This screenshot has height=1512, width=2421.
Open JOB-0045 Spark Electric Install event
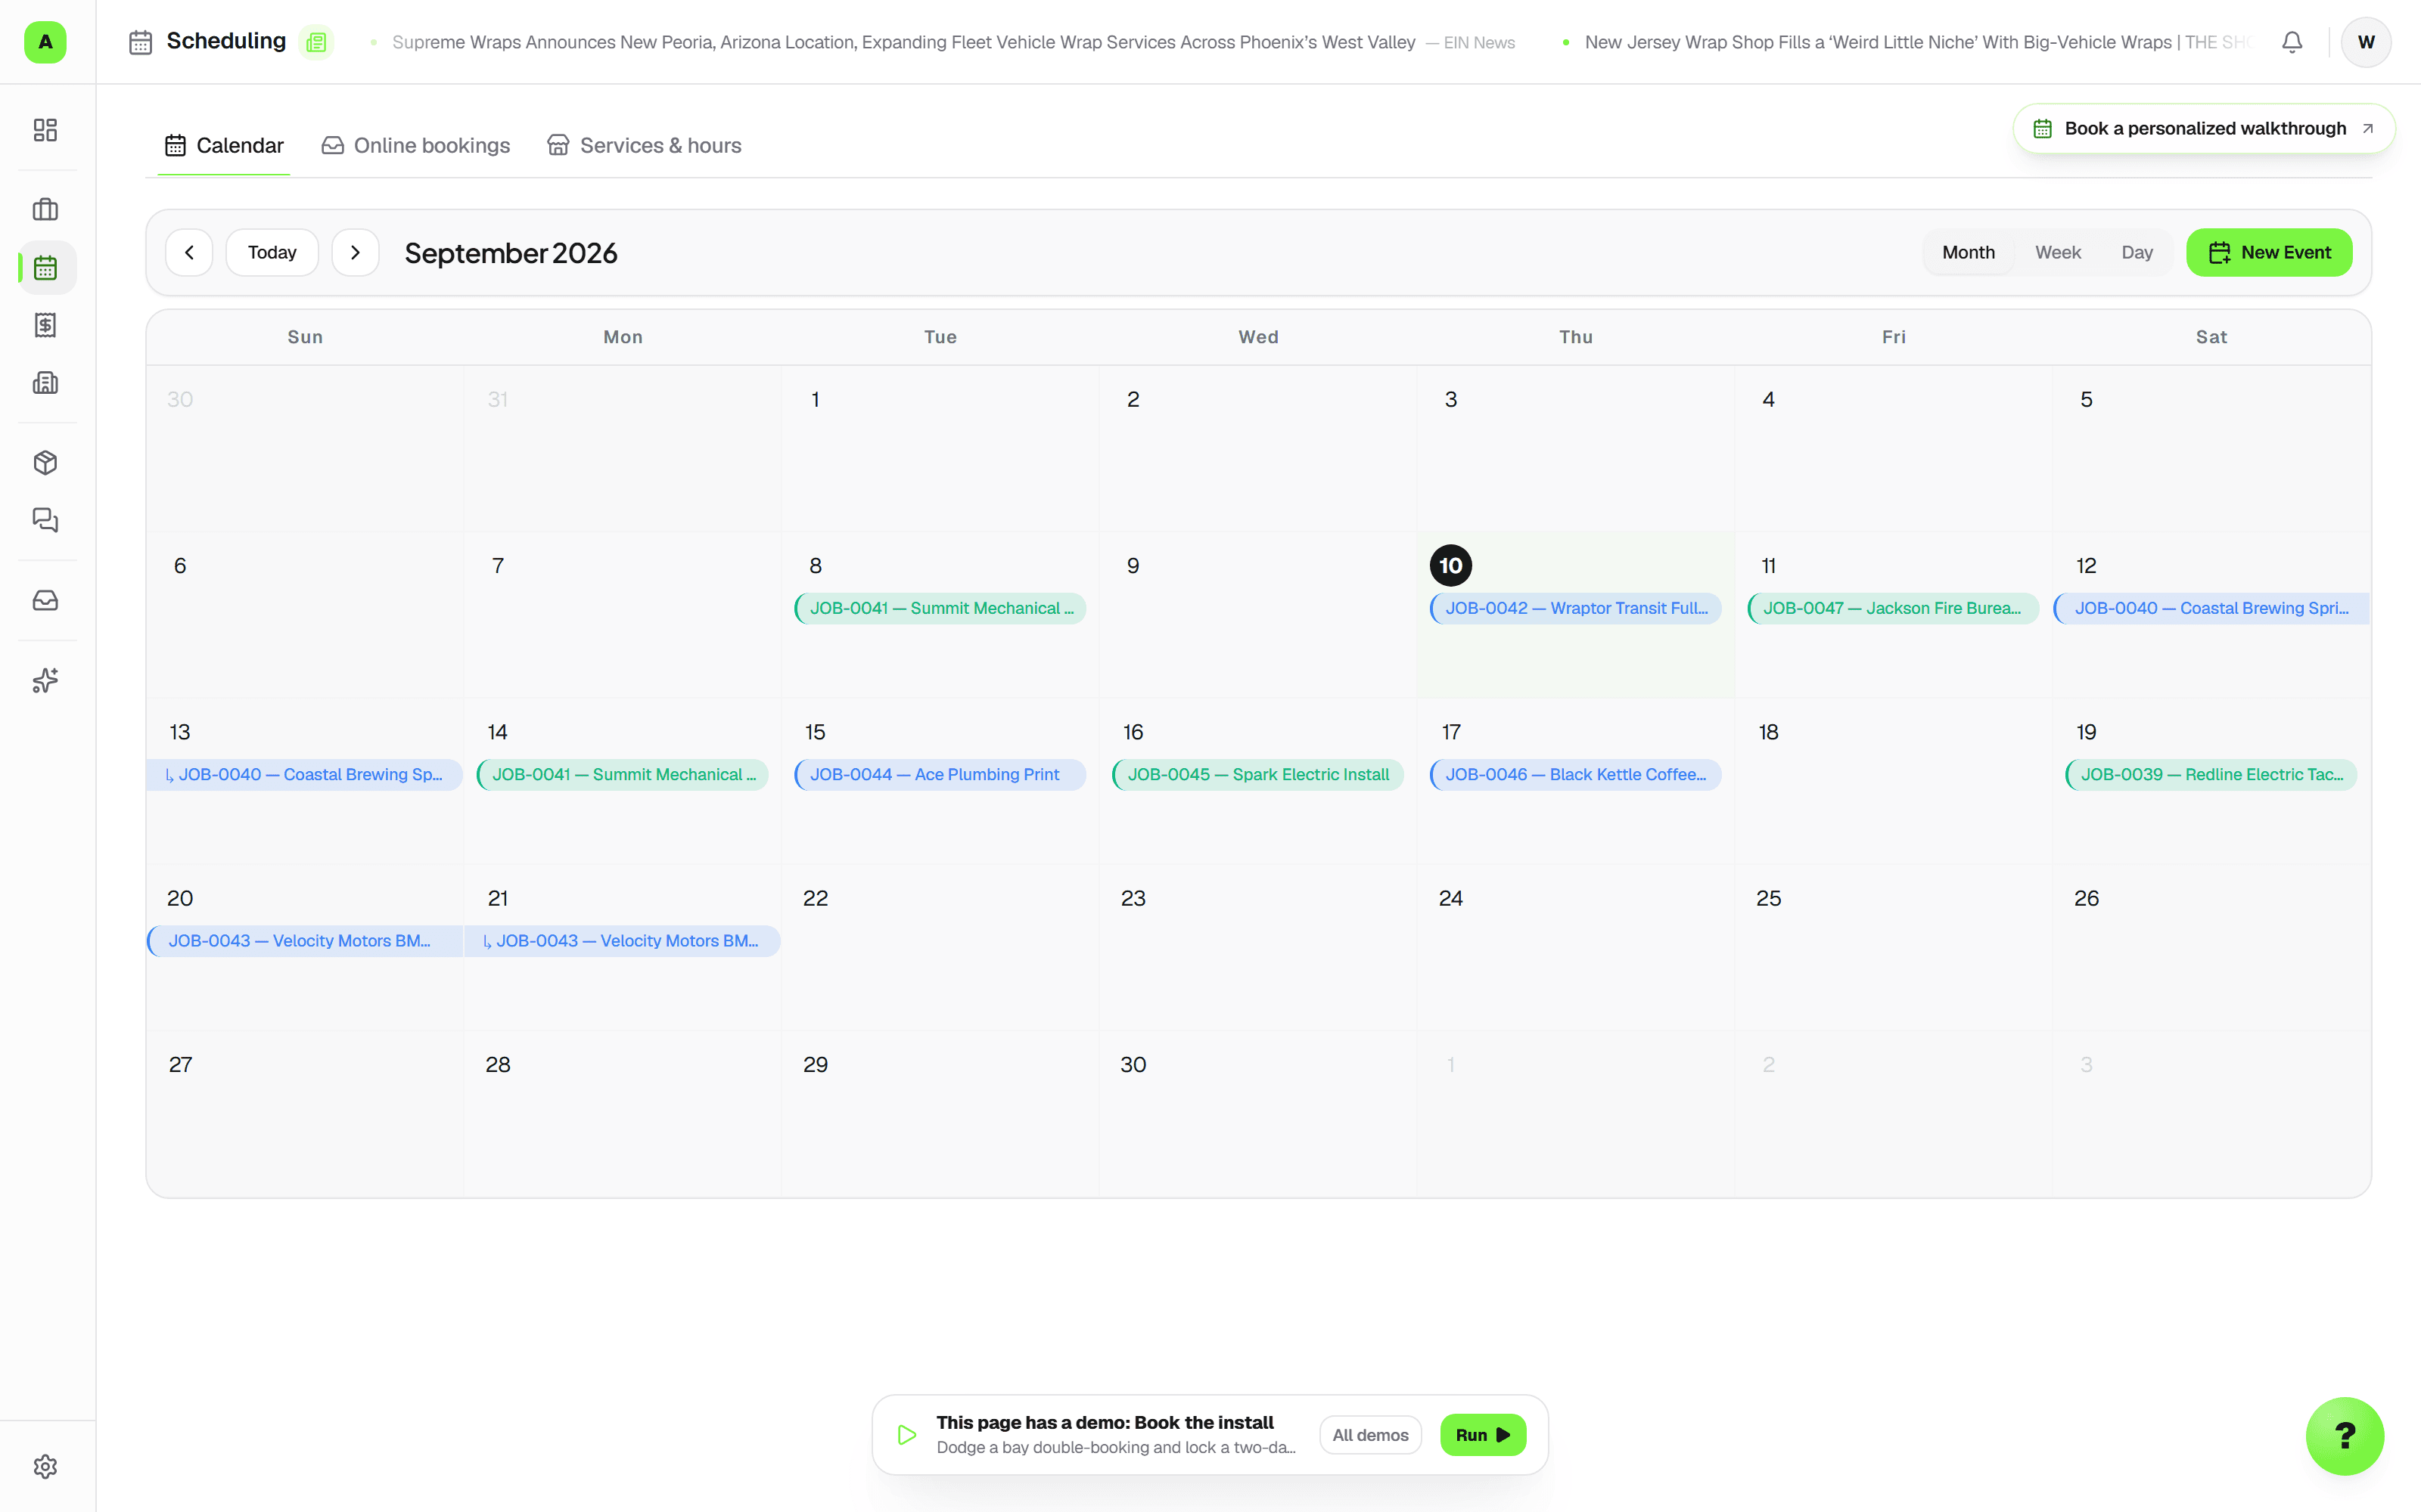(1257, 774)
